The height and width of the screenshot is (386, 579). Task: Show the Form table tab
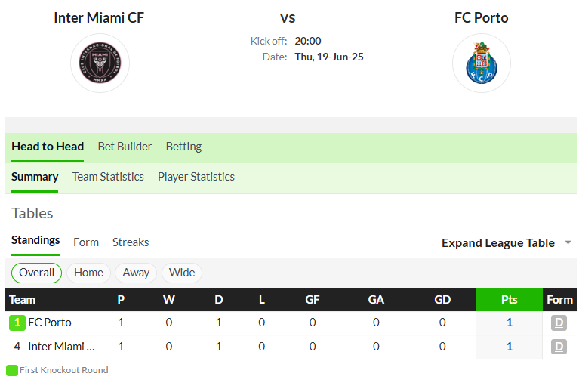tap(86, 242)
